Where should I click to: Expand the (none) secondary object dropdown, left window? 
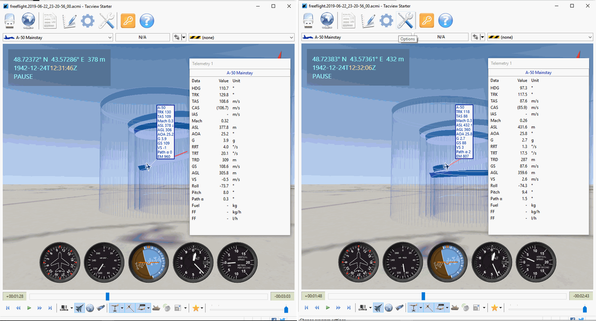click(241, 37)
